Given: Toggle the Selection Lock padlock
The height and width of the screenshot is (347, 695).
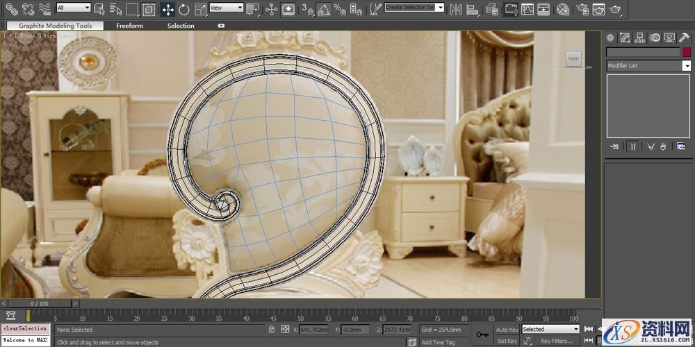Looking at the screenshot, I should (x=272, y=329).
